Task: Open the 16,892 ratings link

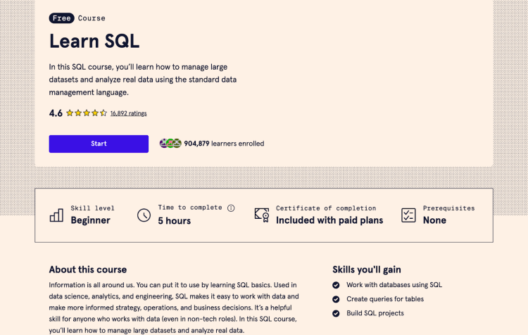Action: click(129, 113)
